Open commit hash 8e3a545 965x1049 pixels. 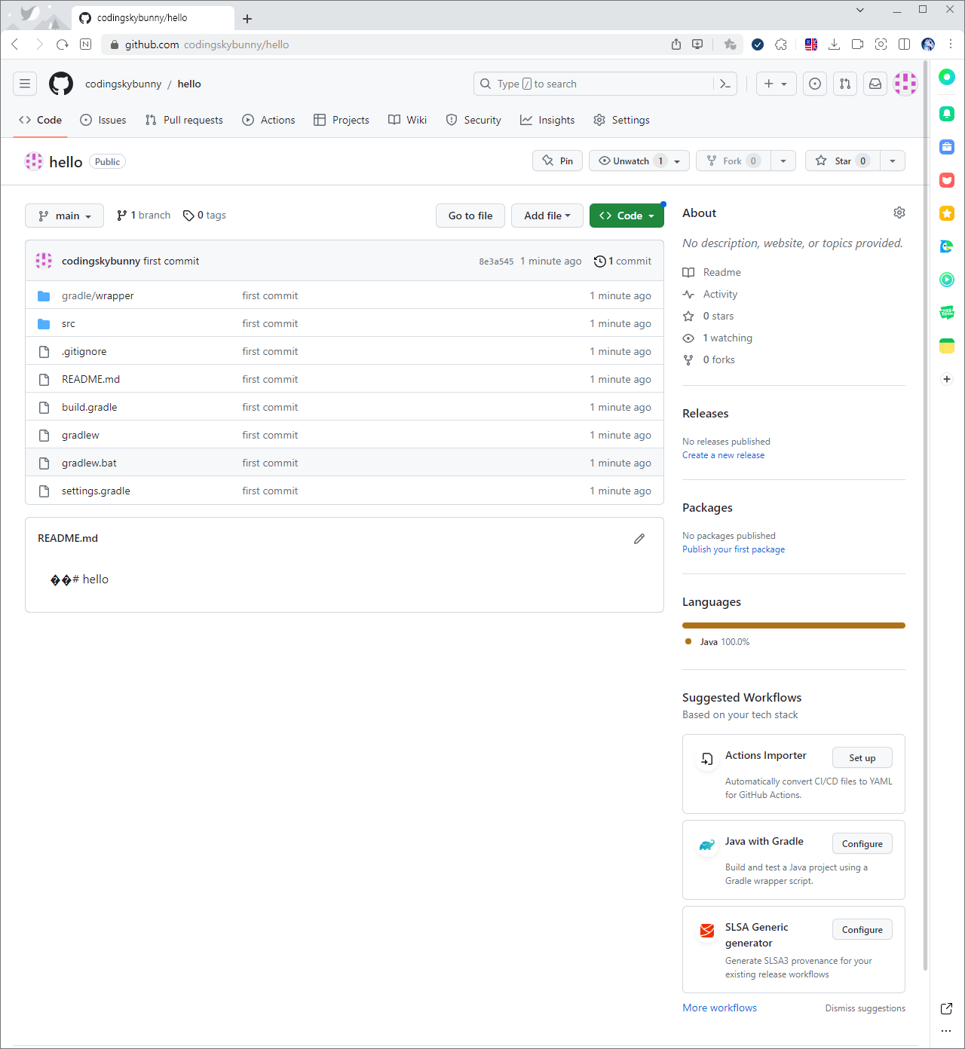pos(496,261)
